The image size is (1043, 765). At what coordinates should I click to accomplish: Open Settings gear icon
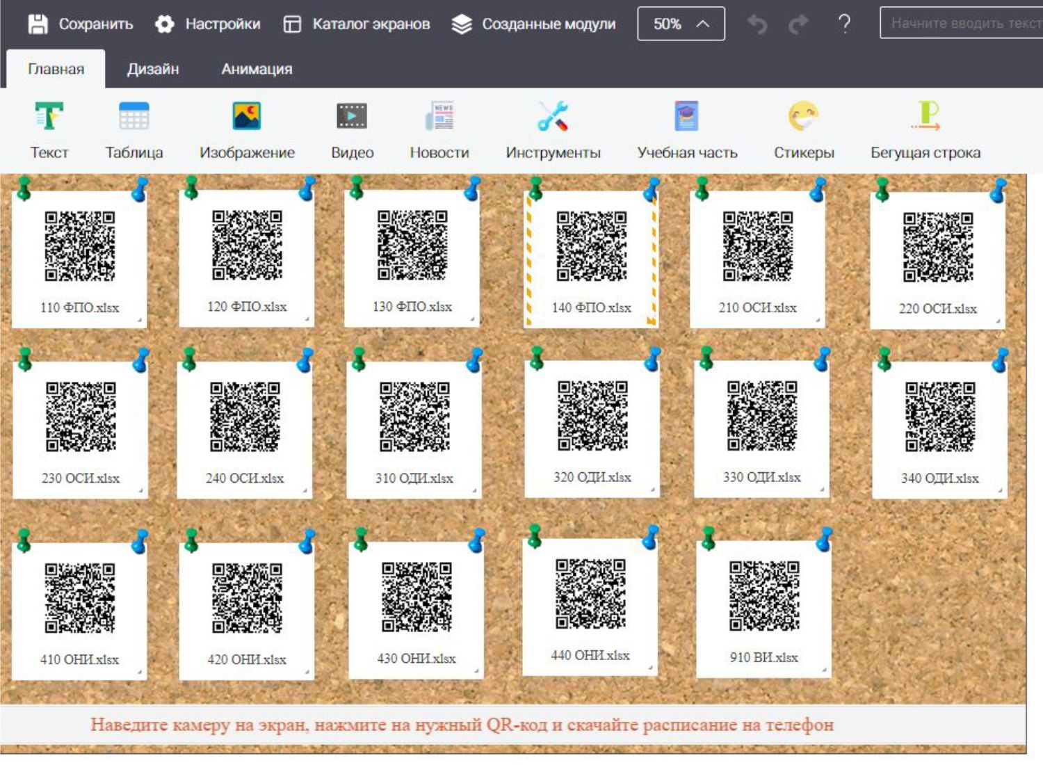coord(164,24)
